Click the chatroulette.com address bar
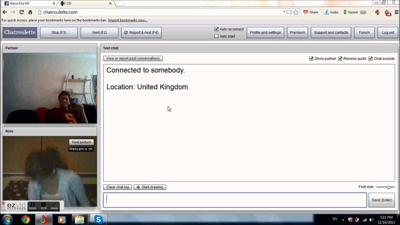Image resolution: width=400 pixels, height=225 pixels. click(x=159, y=12)
